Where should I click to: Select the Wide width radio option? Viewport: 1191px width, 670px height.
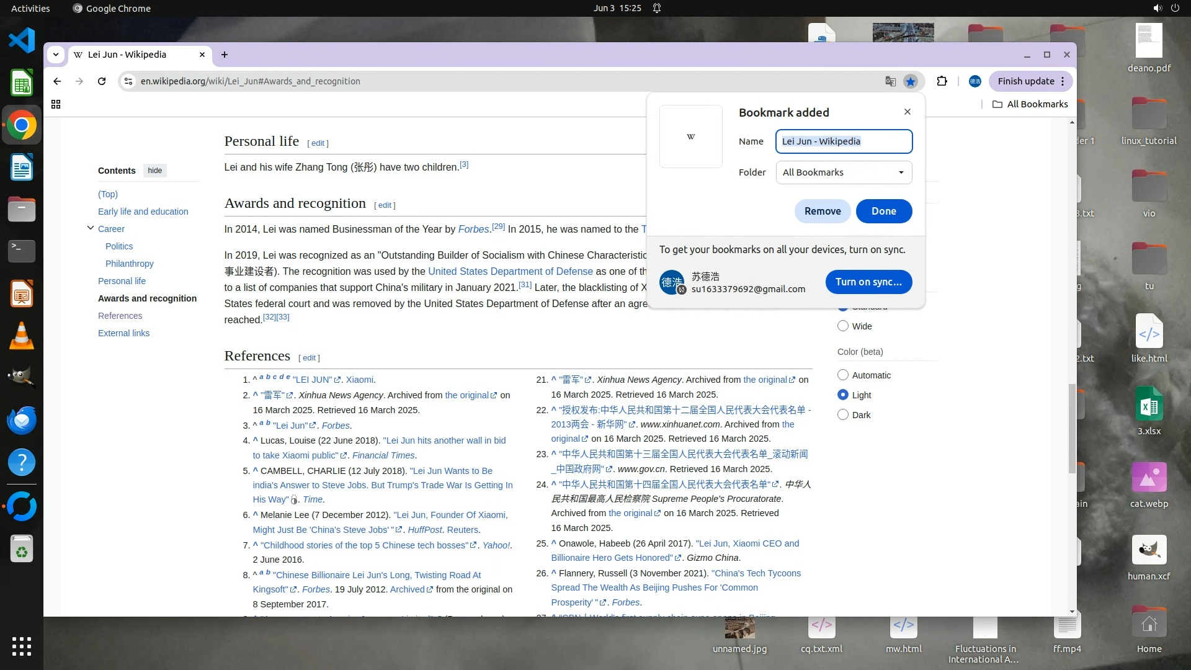[x=842, y=326]
